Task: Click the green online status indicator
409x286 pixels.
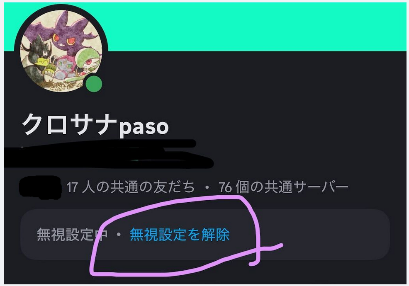Action: click(94, 84)
